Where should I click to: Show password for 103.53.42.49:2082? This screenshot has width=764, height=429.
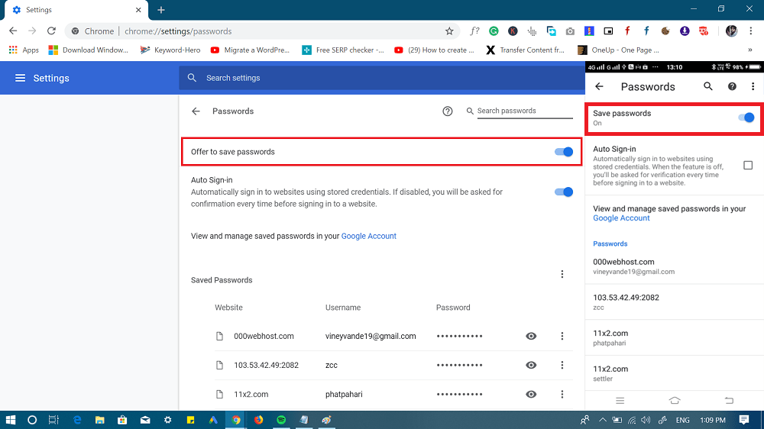(531, 365)
